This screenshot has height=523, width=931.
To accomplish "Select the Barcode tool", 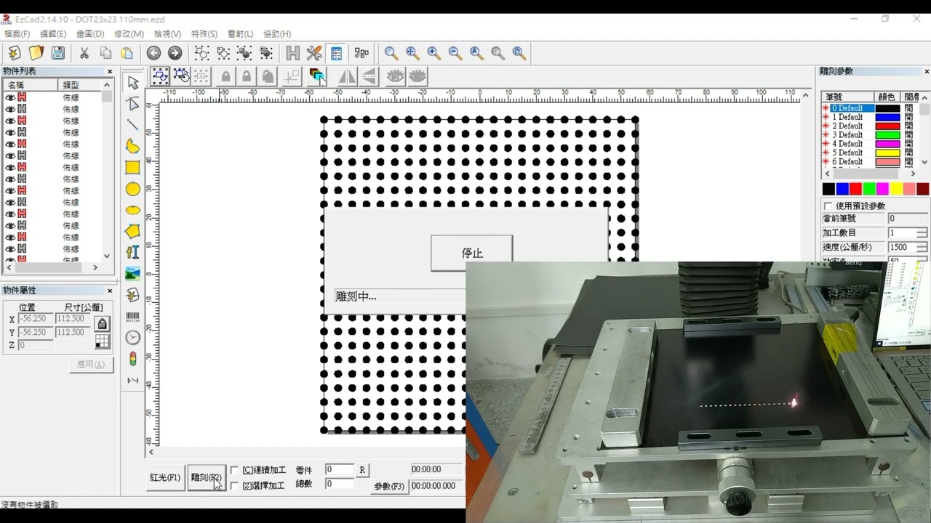I will (132, 316).
